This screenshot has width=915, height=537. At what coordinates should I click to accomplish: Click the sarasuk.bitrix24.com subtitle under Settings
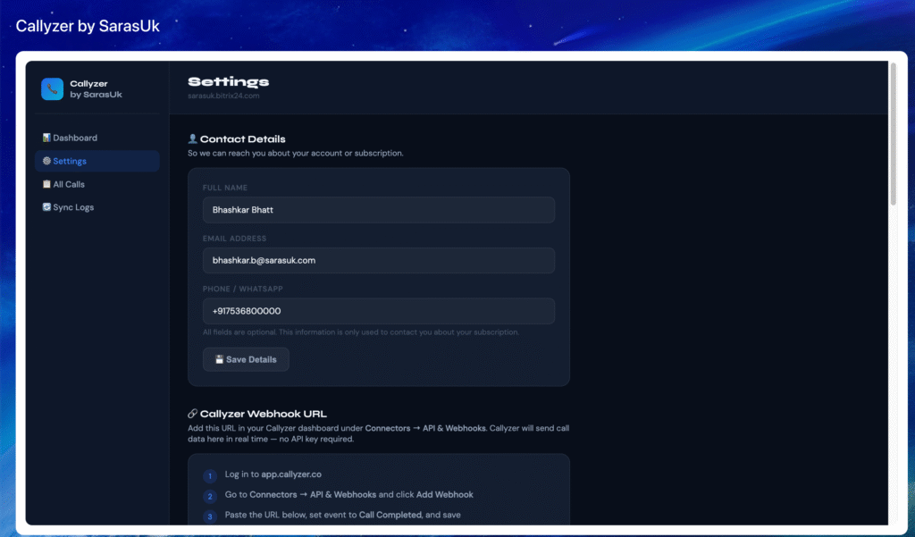click(223, 95)
